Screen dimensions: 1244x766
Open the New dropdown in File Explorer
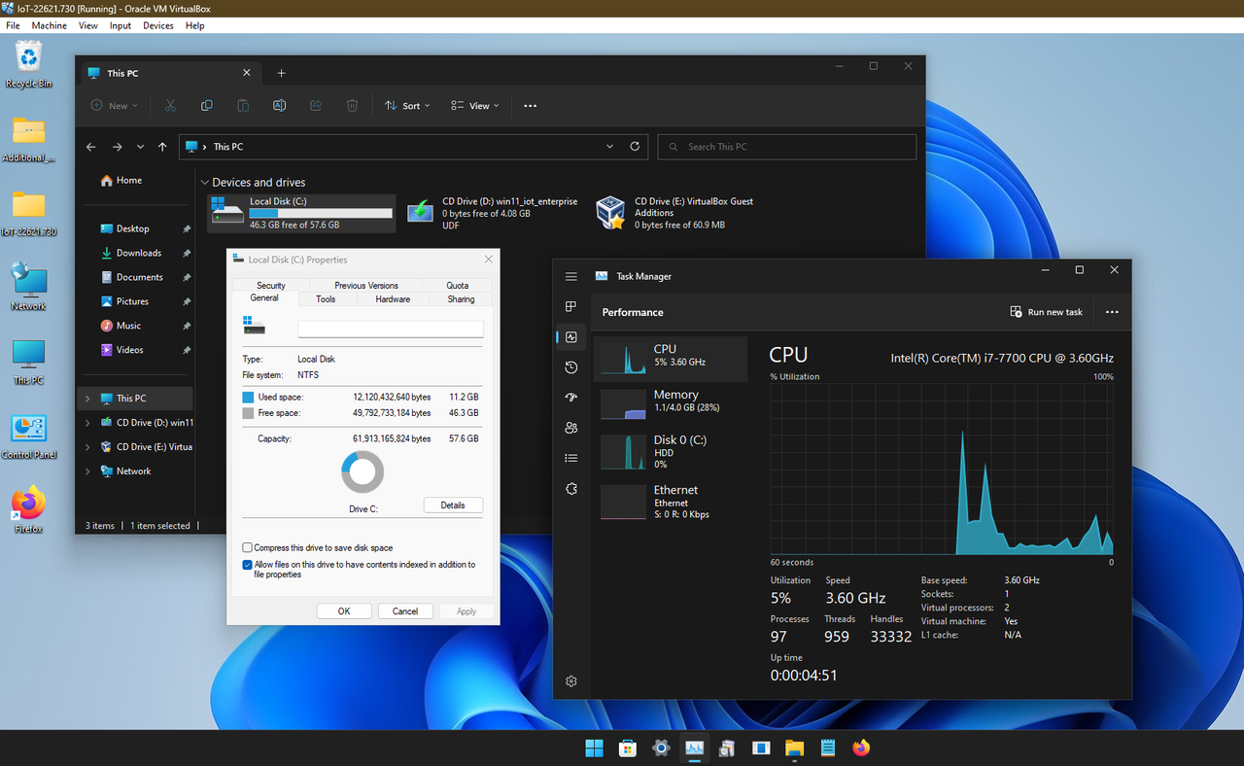coord(115,105)
